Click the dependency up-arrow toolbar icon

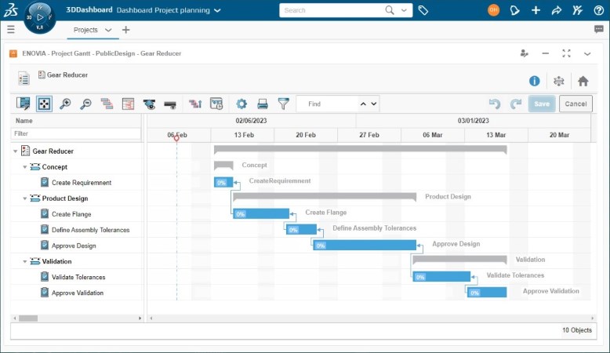tap(195, 104)
